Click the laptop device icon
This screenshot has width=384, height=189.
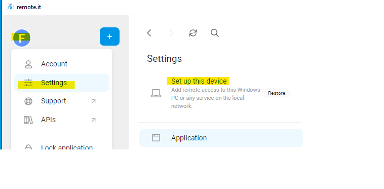click(x=156, y=93)
